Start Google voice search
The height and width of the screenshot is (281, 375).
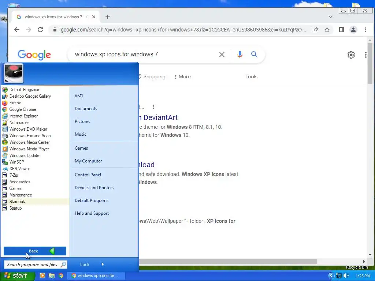(x=240, y=55)
